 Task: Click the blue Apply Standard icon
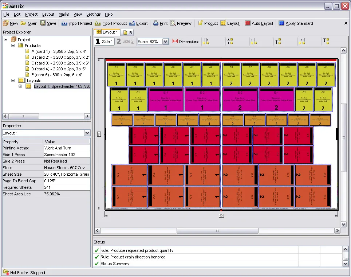(x=281, y=23)
